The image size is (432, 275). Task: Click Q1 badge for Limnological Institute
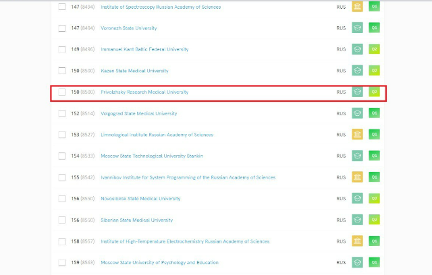click(x=374, y=134)
